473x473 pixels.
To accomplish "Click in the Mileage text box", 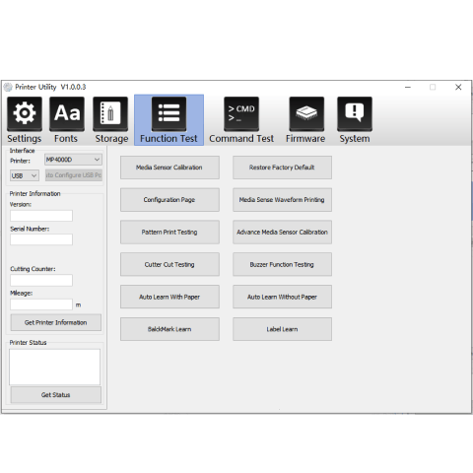I will click(x=41, y=304).
